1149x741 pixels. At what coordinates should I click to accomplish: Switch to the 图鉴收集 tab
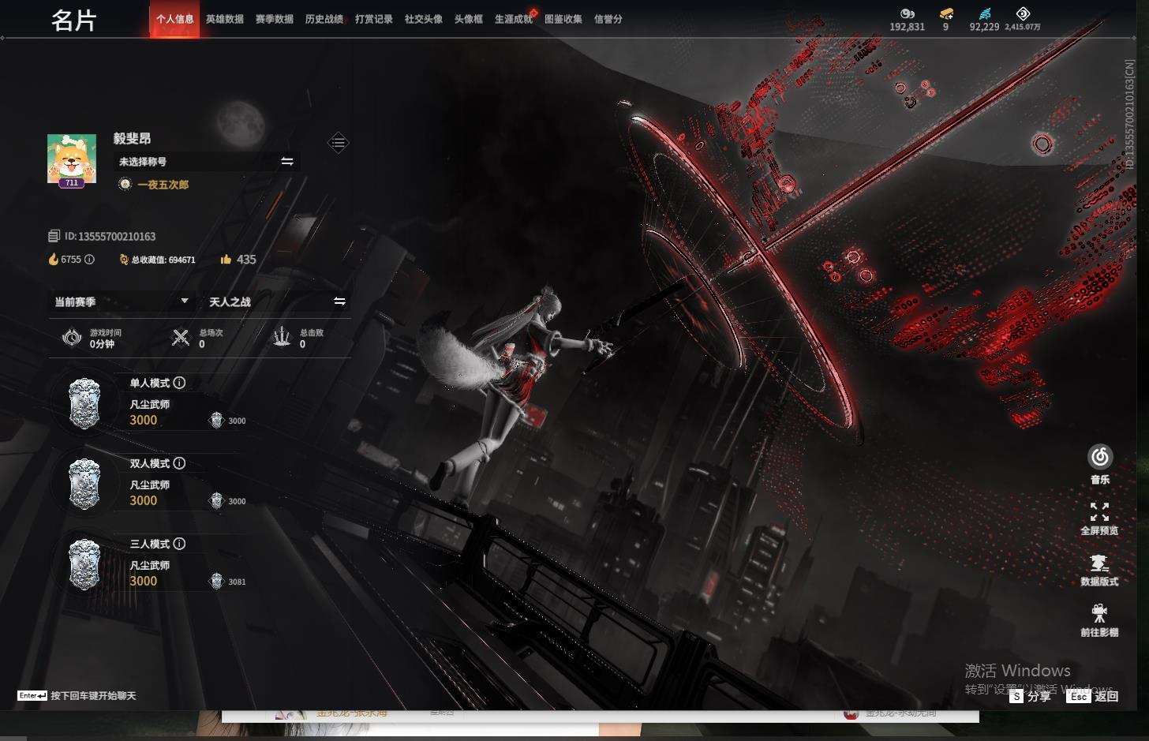563,19
